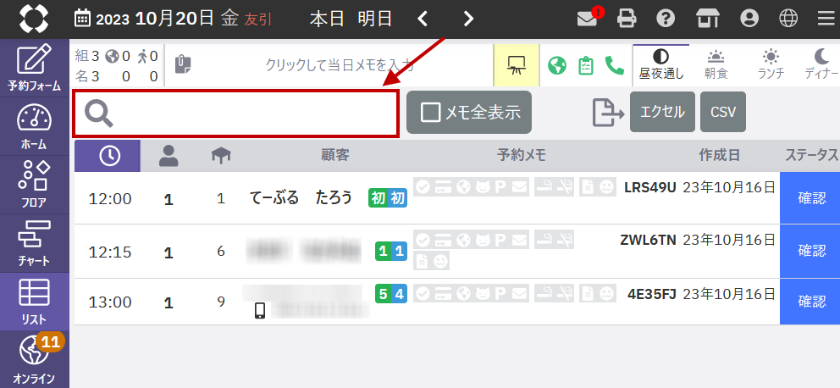840x388 pixels.
Task: Click the printer icon in header
Action: point(627,18)
